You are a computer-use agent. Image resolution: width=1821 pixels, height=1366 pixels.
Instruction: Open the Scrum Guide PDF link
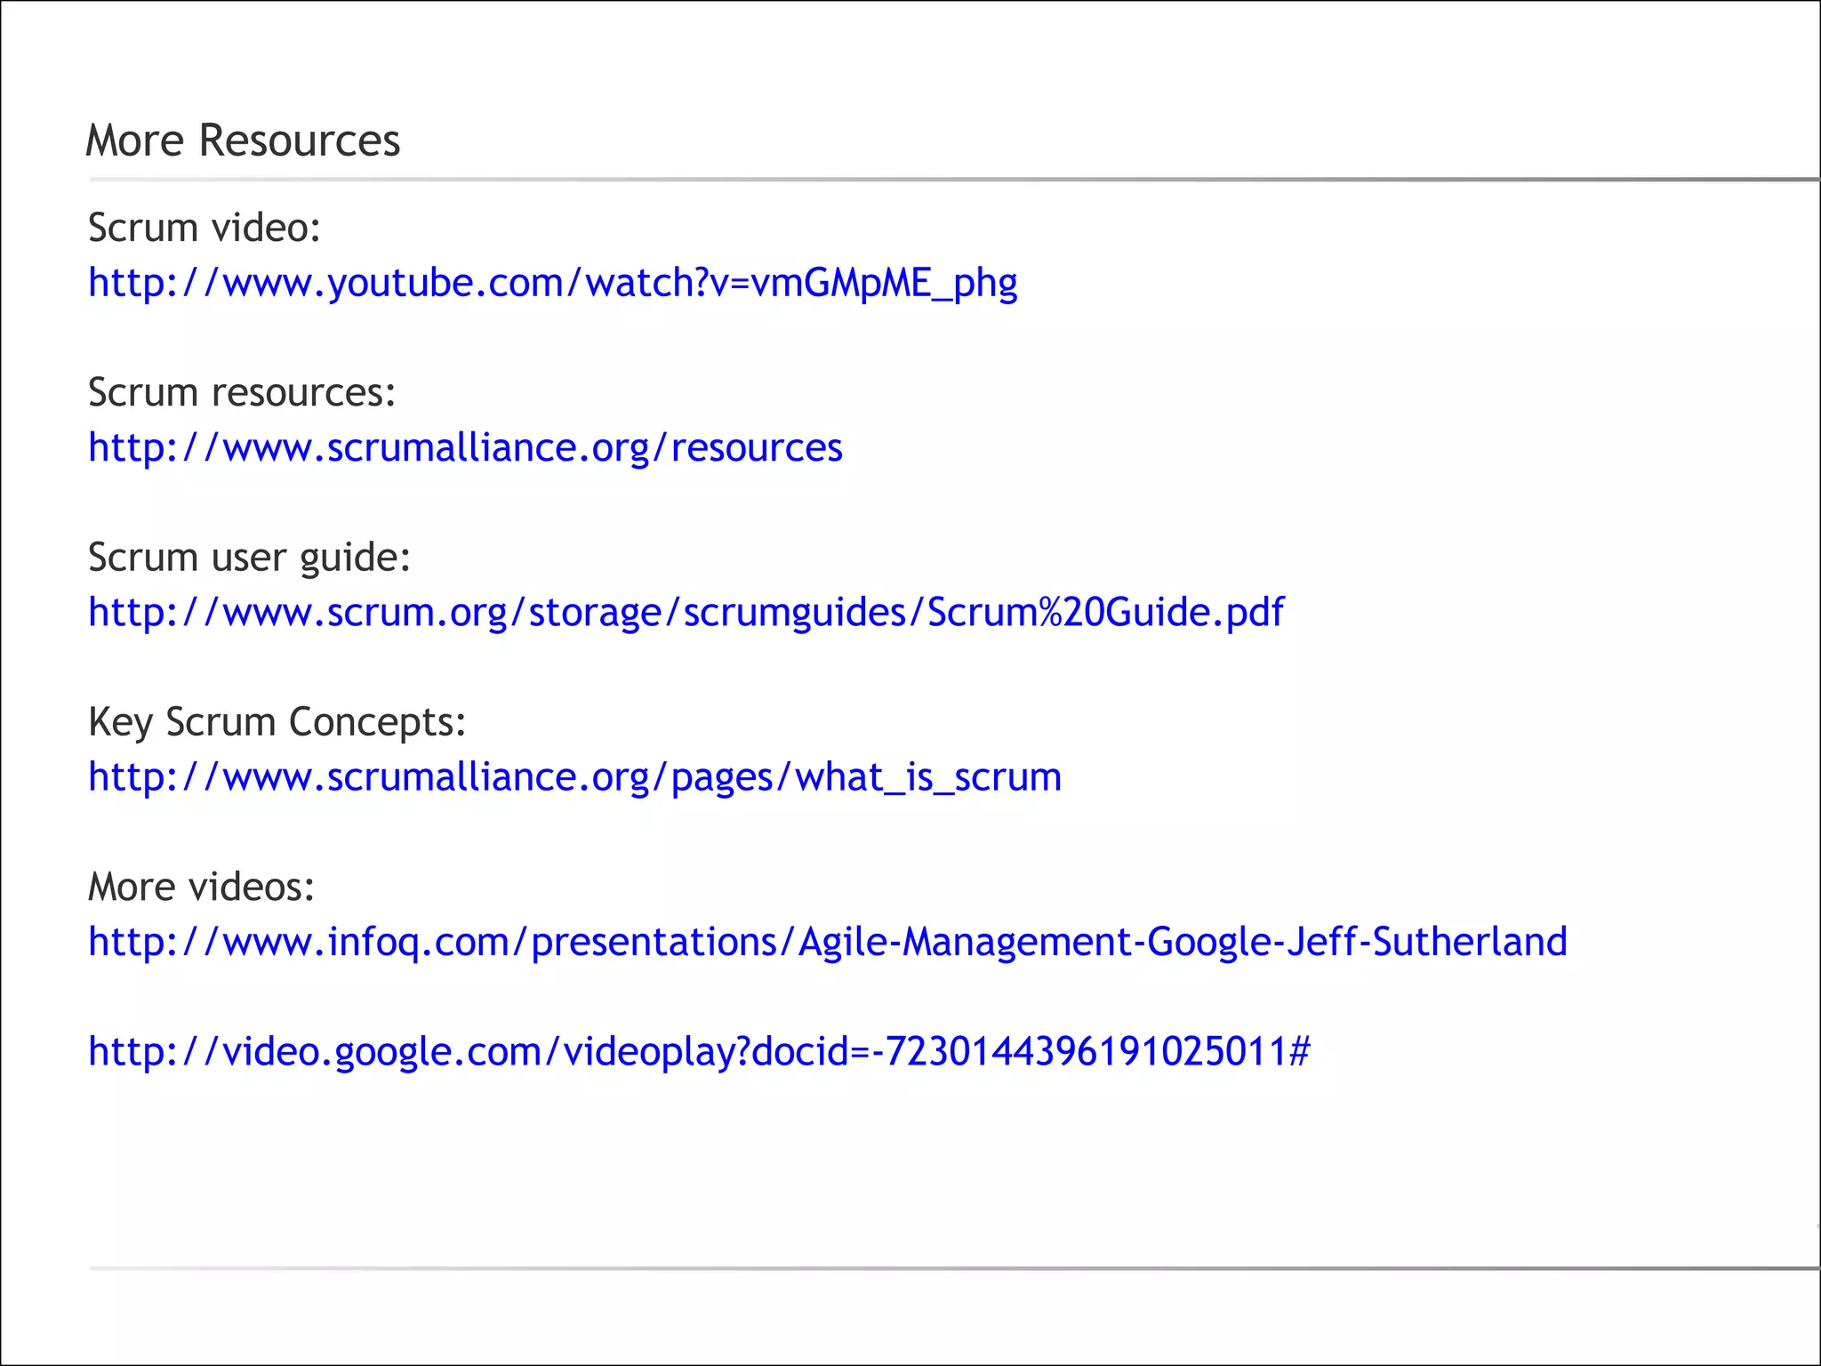(685, 612)
